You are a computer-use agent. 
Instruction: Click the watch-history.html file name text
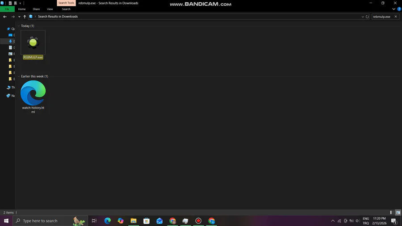pyautogui.click(x=33, y=110)
